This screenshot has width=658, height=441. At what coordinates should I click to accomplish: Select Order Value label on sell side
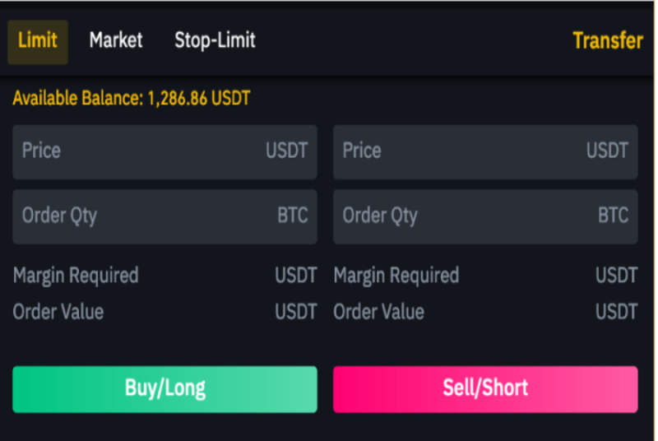[x=378, y=312]
